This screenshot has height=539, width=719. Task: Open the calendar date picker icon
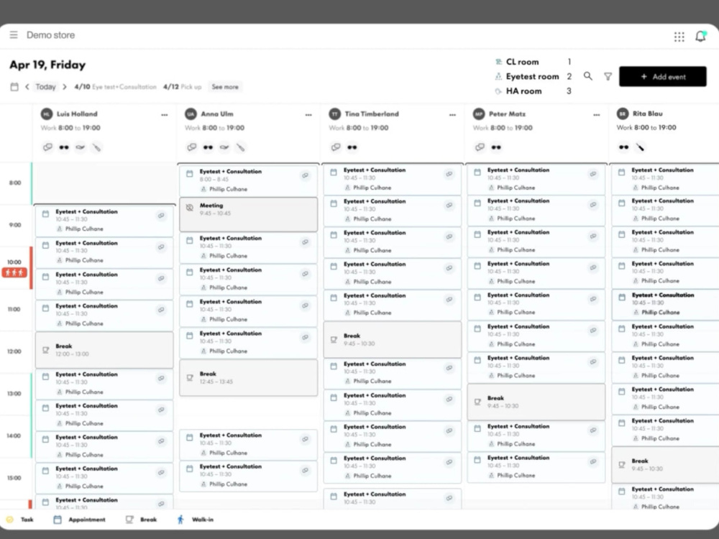coord(14,87)
